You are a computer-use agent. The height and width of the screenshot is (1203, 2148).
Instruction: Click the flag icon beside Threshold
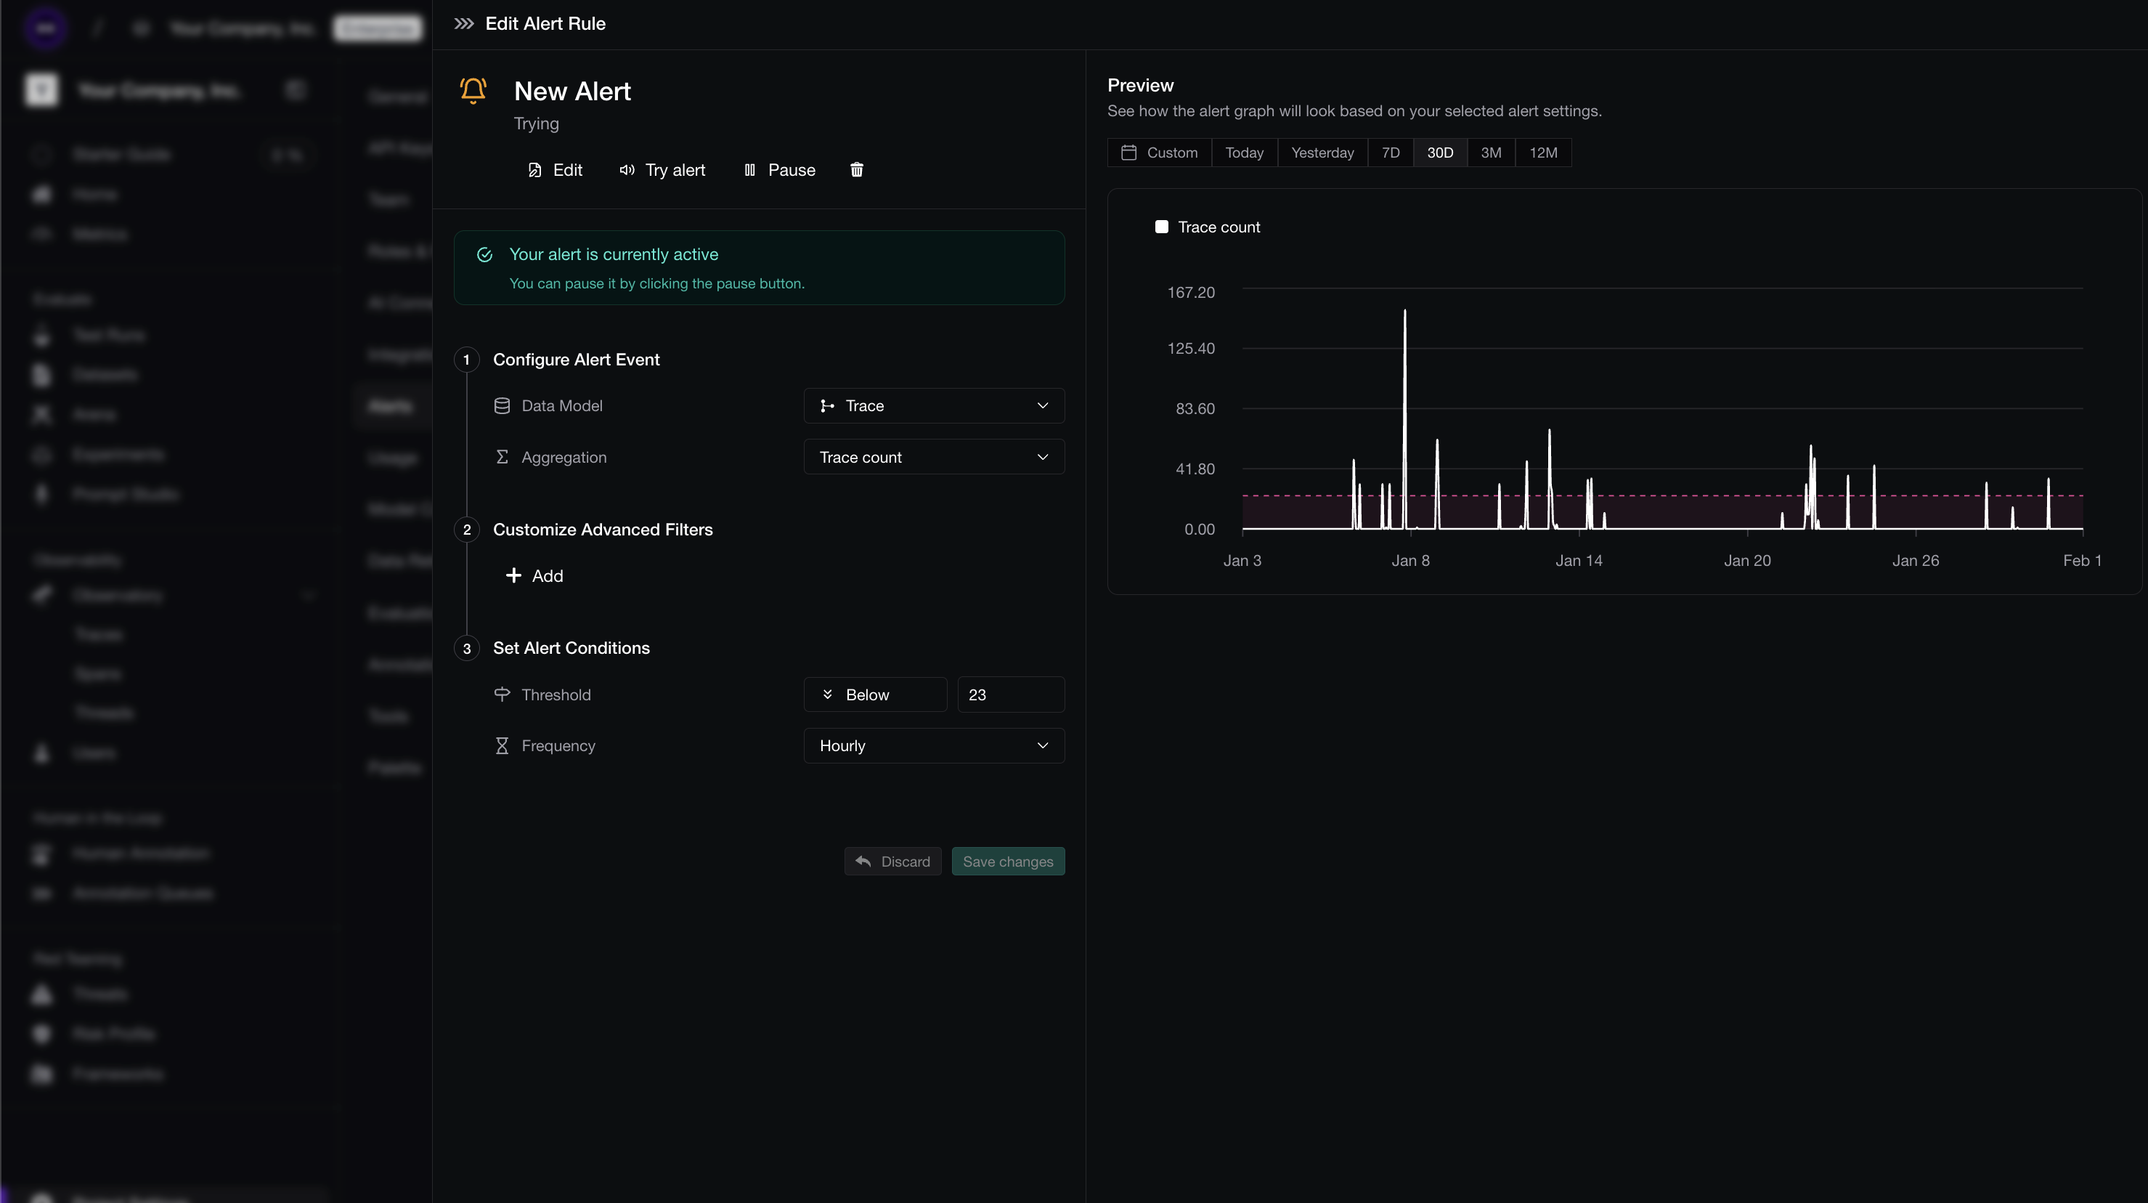coord(502,693)
